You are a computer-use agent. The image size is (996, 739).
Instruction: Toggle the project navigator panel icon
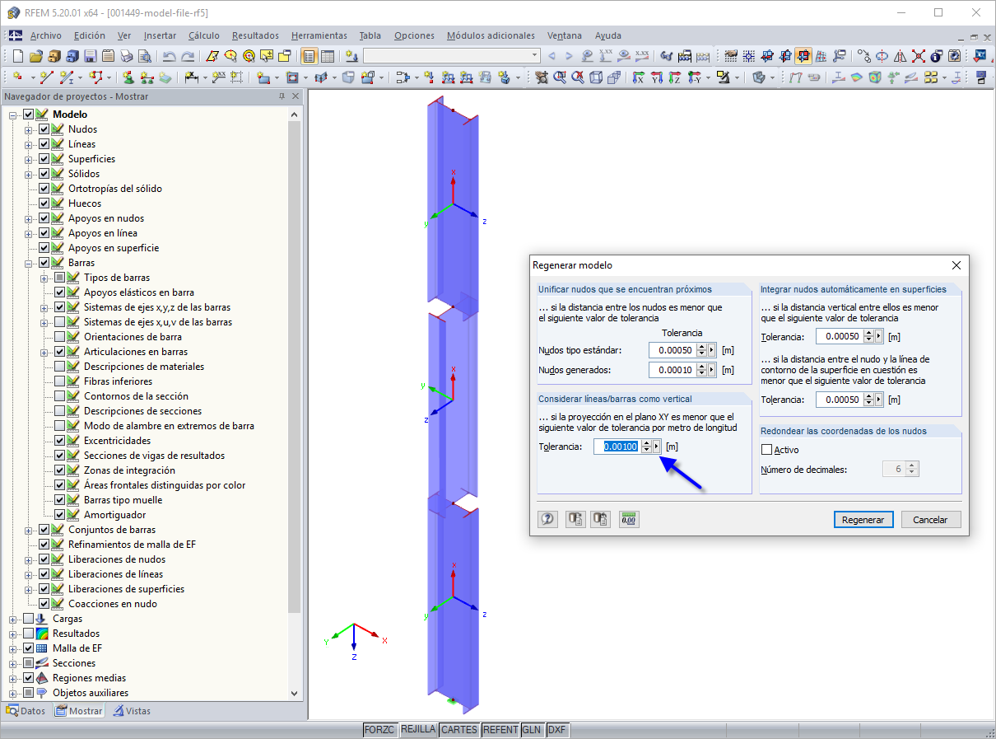click(x=310, y=56)
